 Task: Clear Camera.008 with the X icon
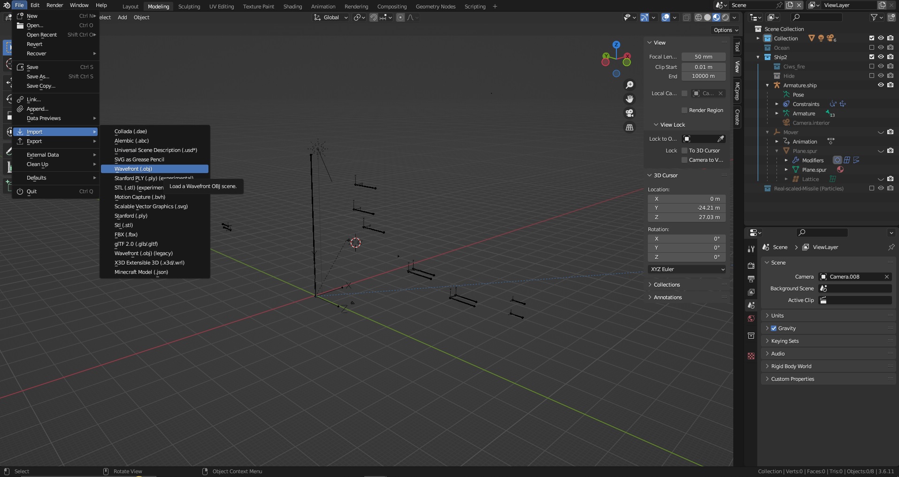(887, 277)
